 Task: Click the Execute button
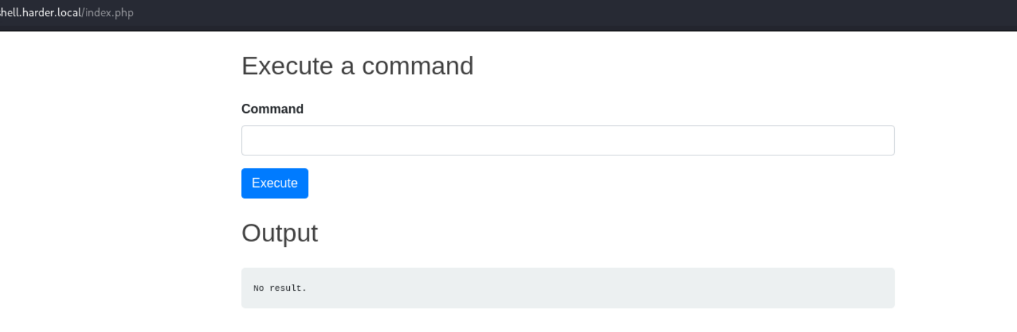[274, 183]
